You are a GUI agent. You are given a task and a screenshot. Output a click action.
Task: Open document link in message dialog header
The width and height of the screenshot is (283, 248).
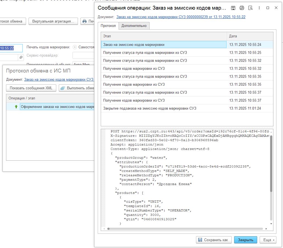tap(181, 17)
